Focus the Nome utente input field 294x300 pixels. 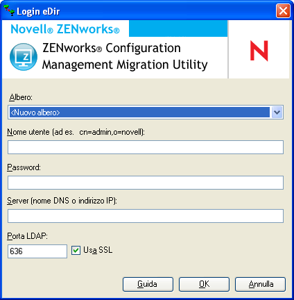[146, 147]
